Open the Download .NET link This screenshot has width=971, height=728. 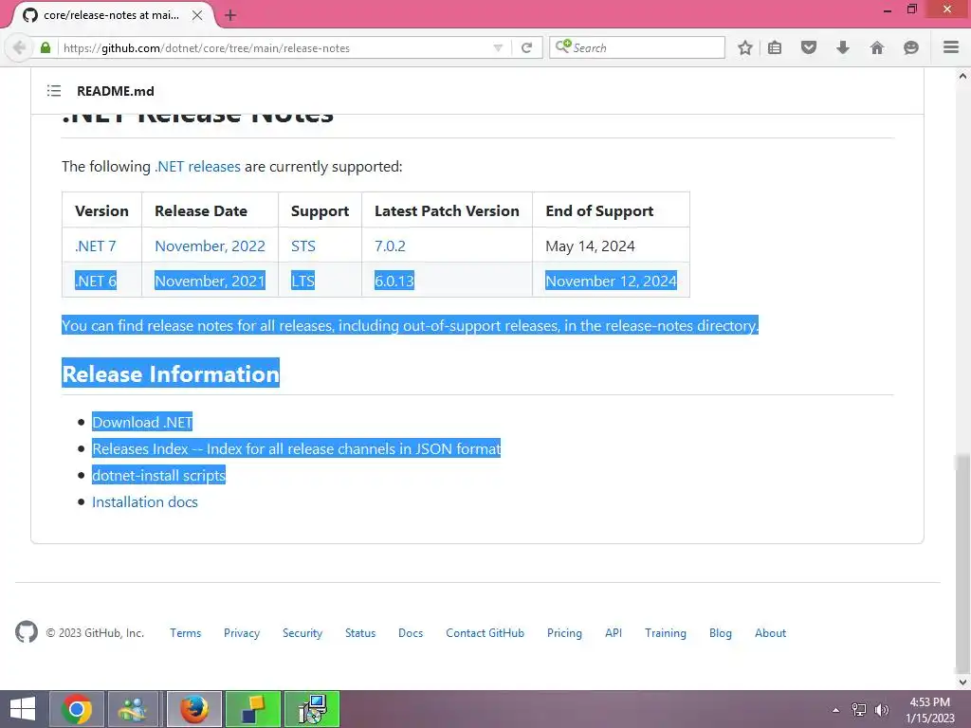142,422
